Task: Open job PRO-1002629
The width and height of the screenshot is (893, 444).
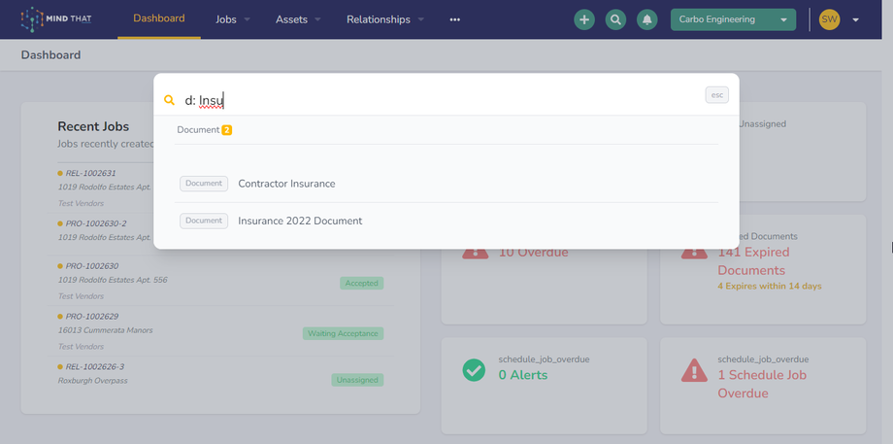Action: coord(91,317)
